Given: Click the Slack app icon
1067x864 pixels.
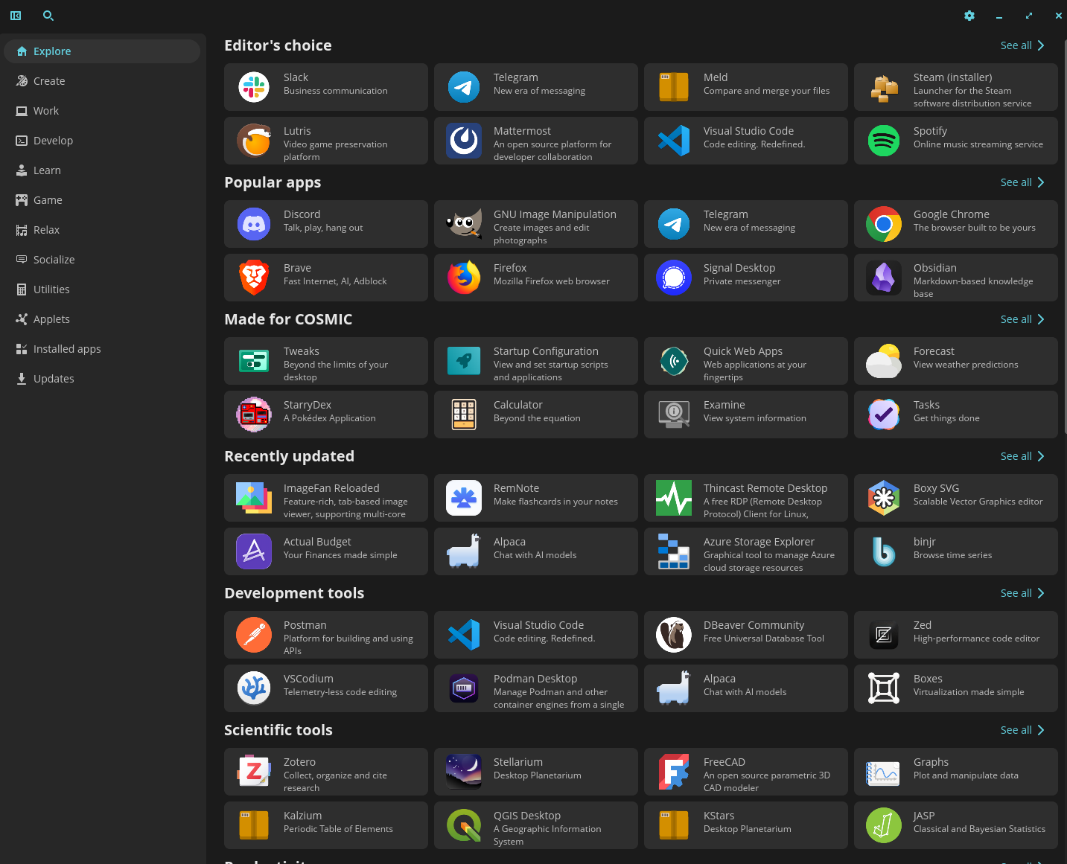Looking at the screenshot, I should pyautogui.click(x=254, y=87).
